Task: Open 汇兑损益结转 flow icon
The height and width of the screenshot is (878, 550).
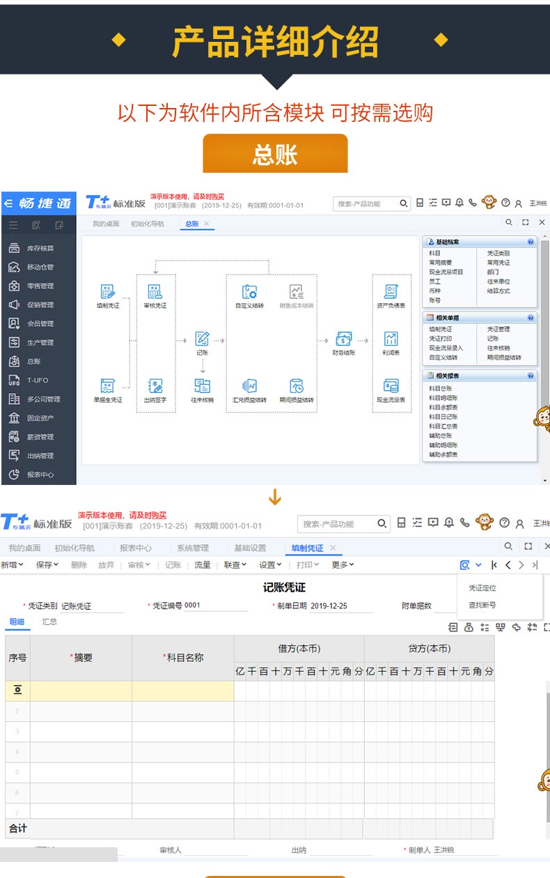Action: point(249,385)
